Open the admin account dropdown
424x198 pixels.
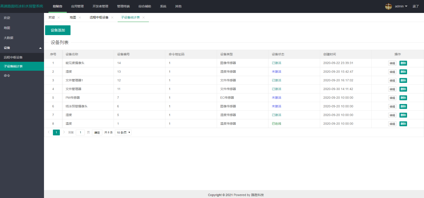(x=401, y=6)
